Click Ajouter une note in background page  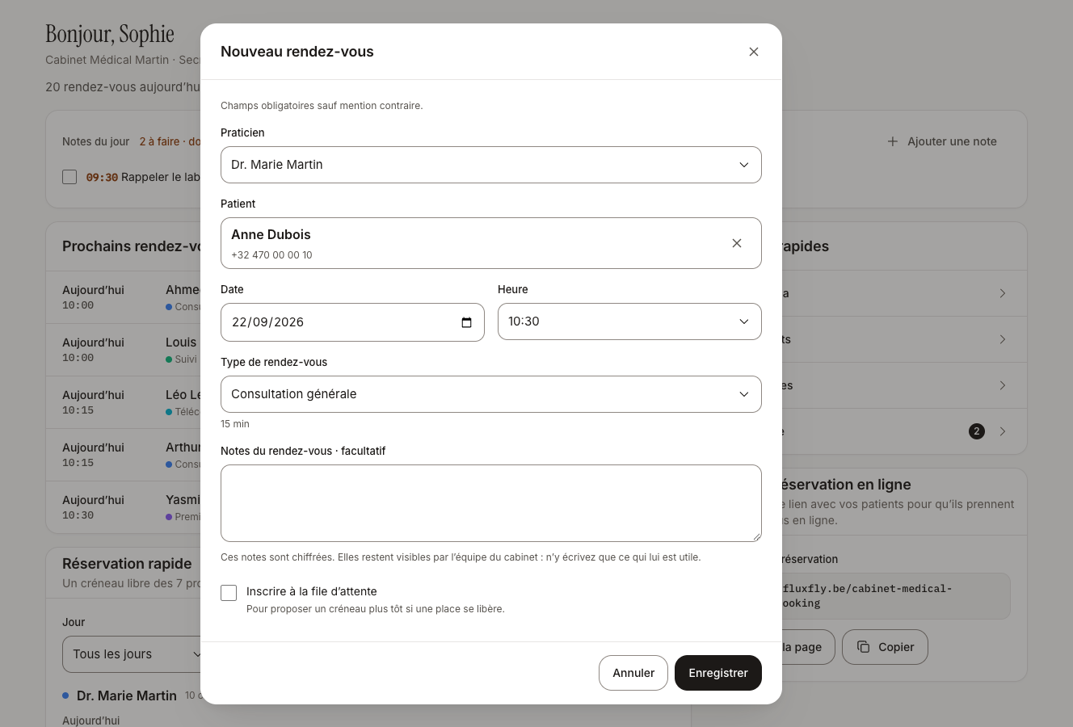click(942, 141)
